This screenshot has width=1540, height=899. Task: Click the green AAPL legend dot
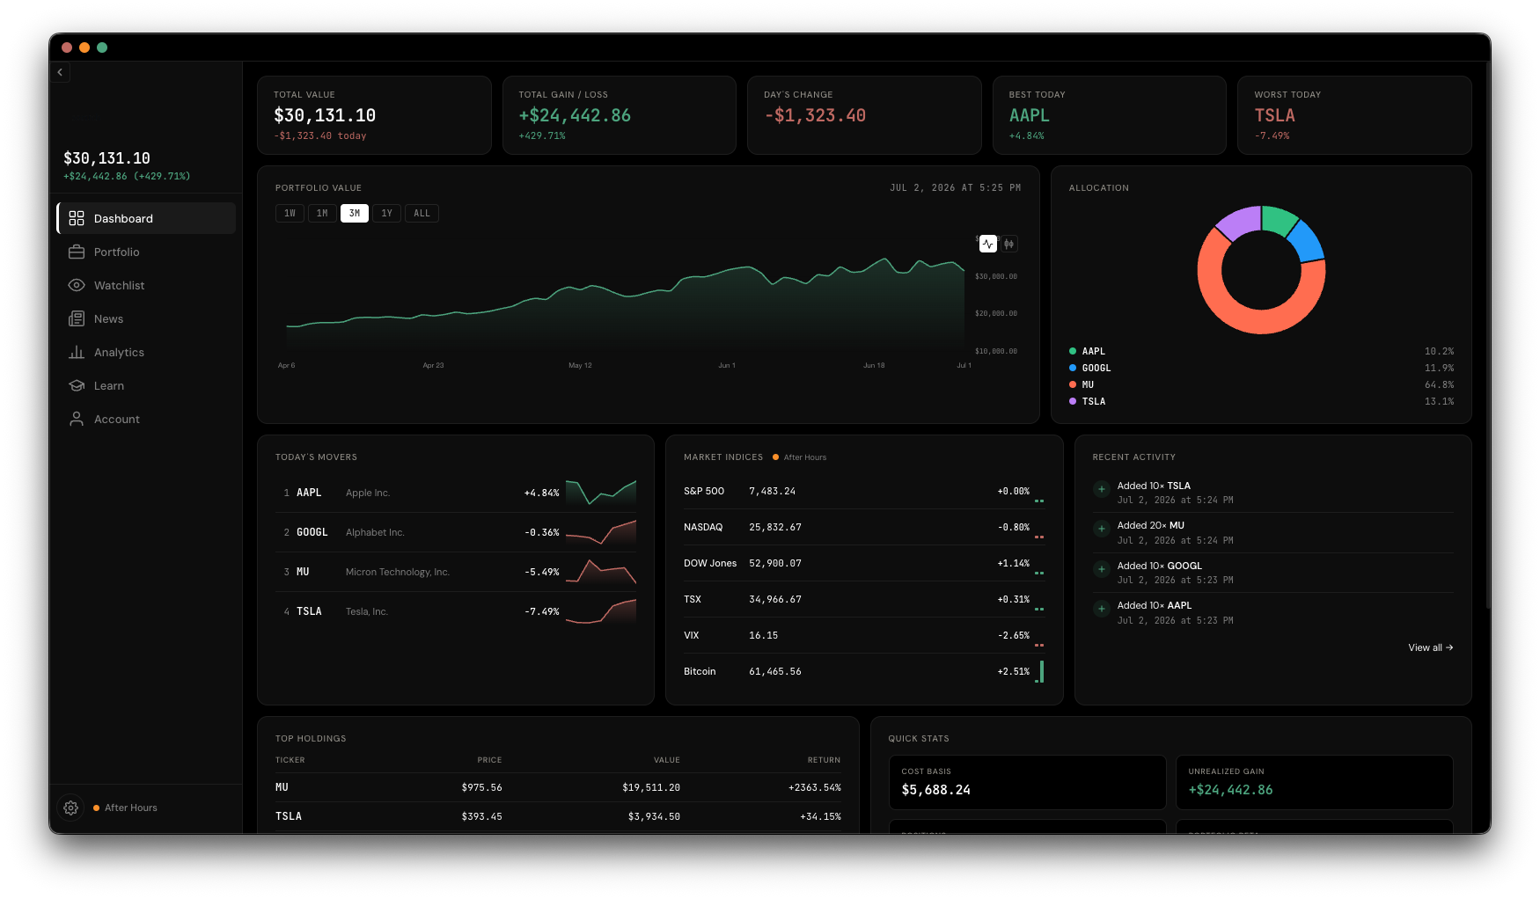[x=1073, y=351]
